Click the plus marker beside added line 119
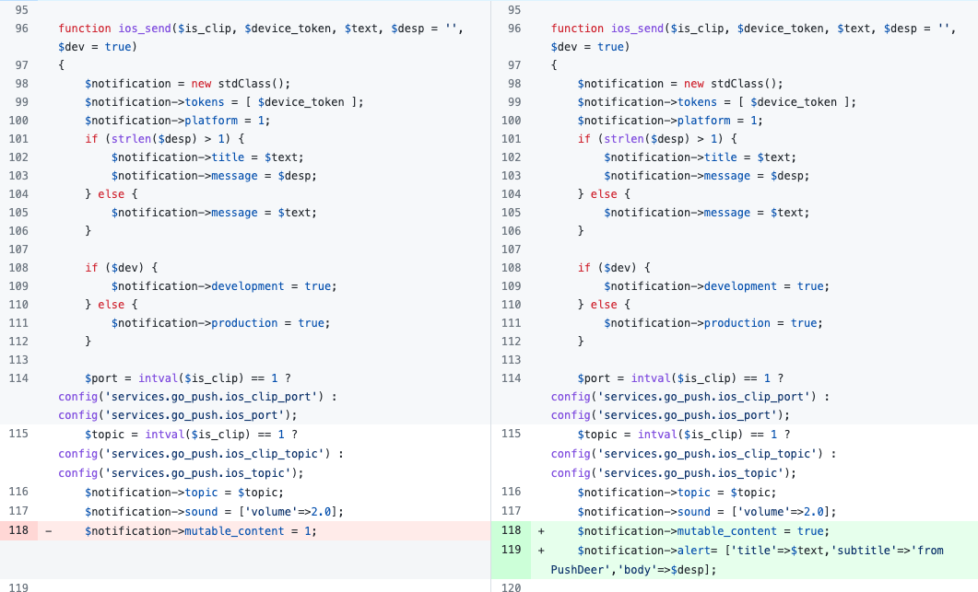Screen dimensions: 978x592 pos(540,550)
